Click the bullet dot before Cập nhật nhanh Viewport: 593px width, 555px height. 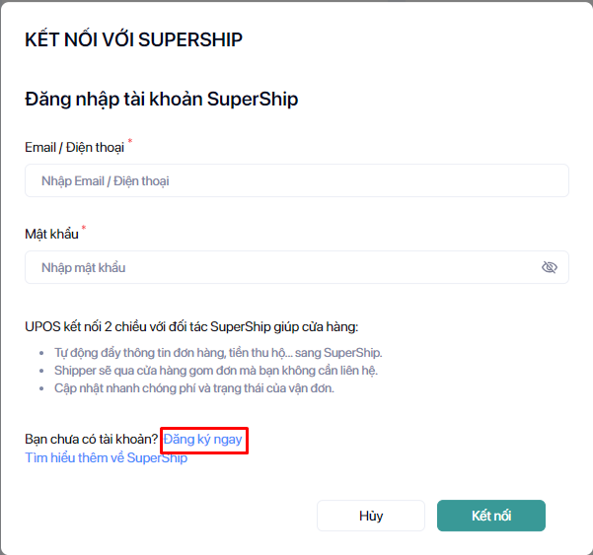[43, 388]
